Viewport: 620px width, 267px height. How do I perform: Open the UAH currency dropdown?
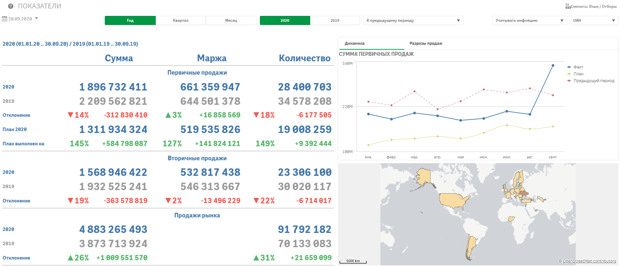[594, 20]
